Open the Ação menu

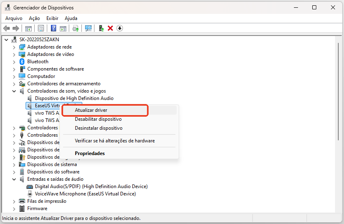(x=34, y=18)
